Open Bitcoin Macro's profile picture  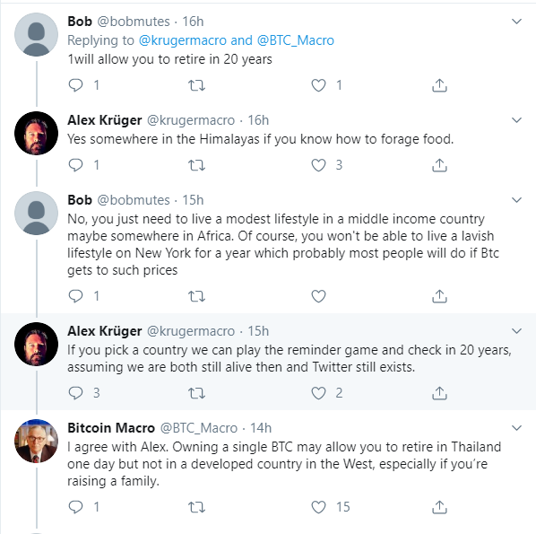36,441
